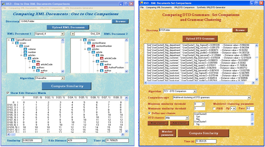Click the Pace input field
Viewport: 265px width, 147px height.
point(250,108)
